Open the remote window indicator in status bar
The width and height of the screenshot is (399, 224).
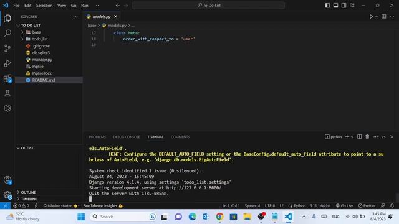(5, 206)
